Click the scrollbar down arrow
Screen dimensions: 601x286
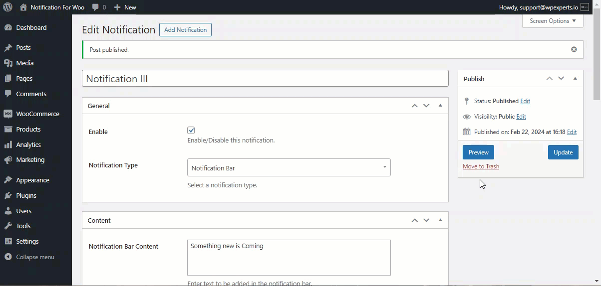(597, 281)
